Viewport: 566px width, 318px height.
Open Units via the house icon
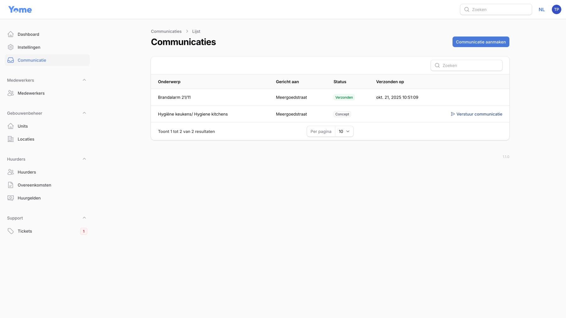pyautogui.click(x=11, y=126)
